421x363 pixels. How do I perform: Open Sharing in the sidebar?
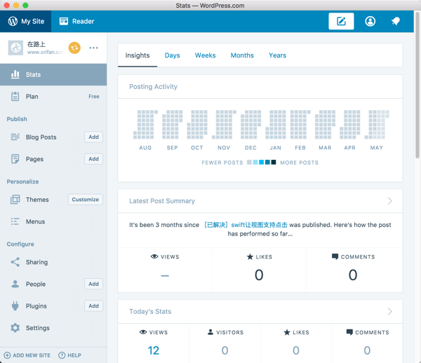[53, 262]
